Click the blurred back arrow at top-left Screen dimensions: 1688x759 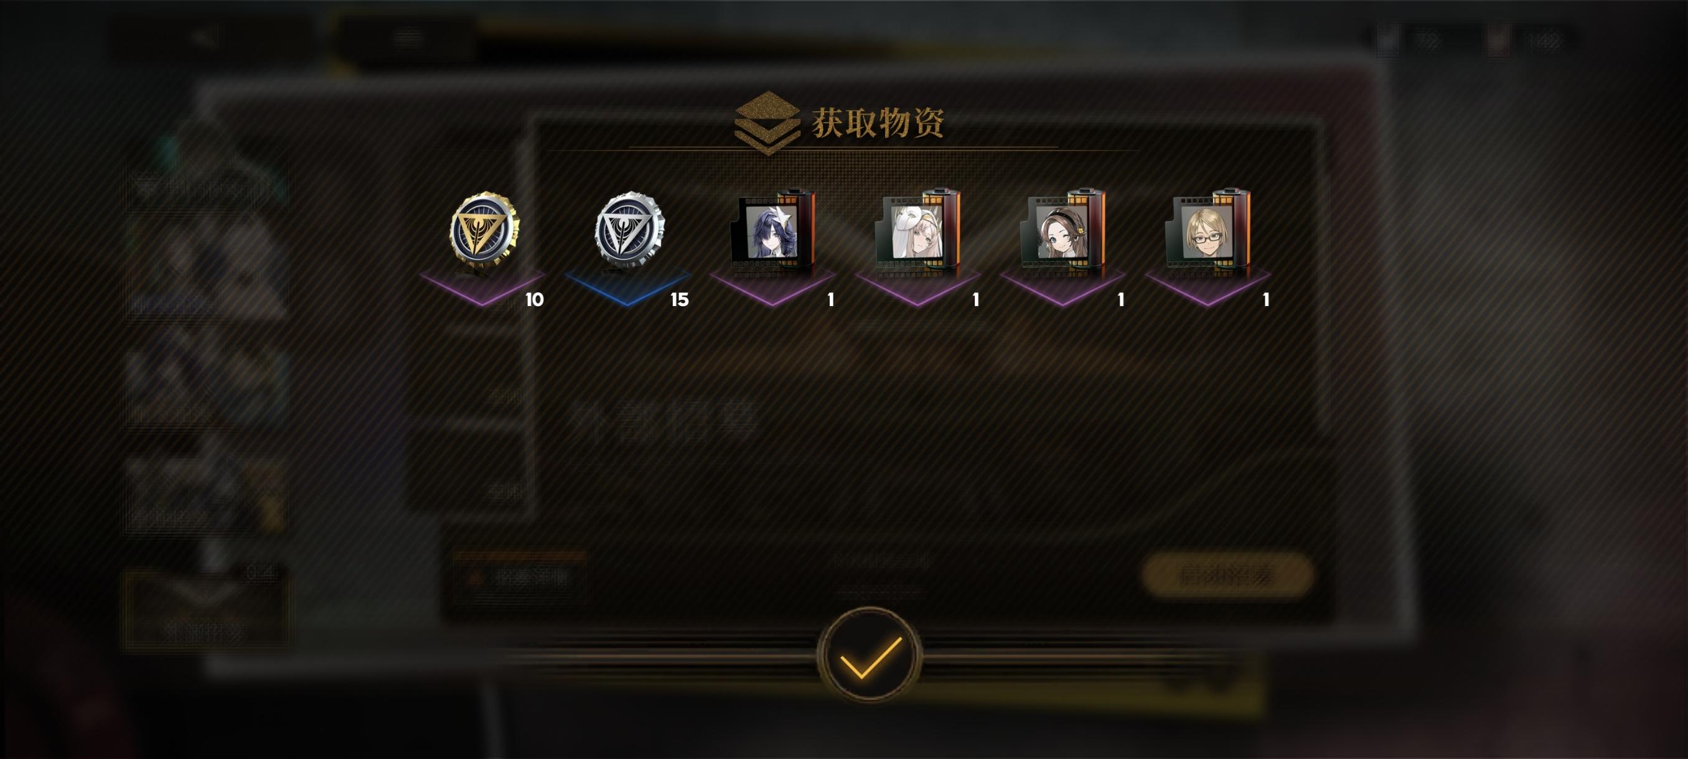point(204,37)
